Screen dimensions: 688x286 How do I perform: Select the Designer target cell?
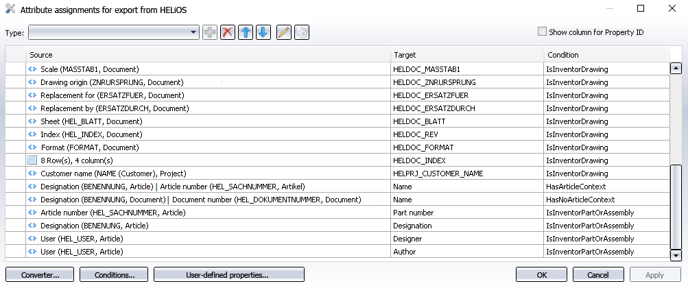pyautogui.click(x=467, y=239)
